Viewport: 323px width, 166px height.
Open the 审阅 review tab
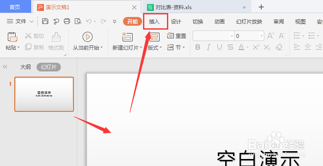[279, 21]
